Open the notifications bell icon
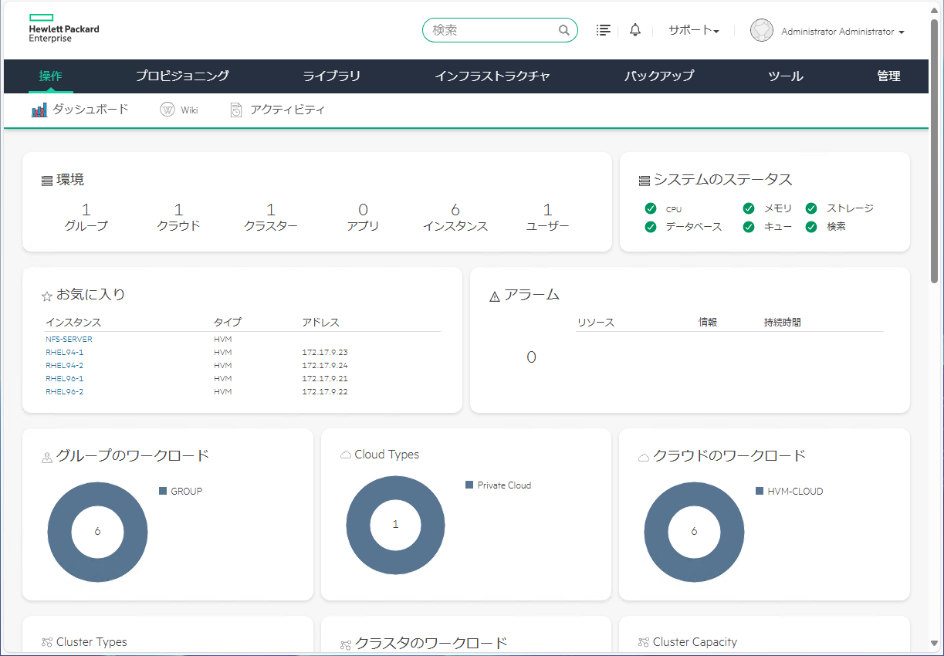 coord(634,29)
